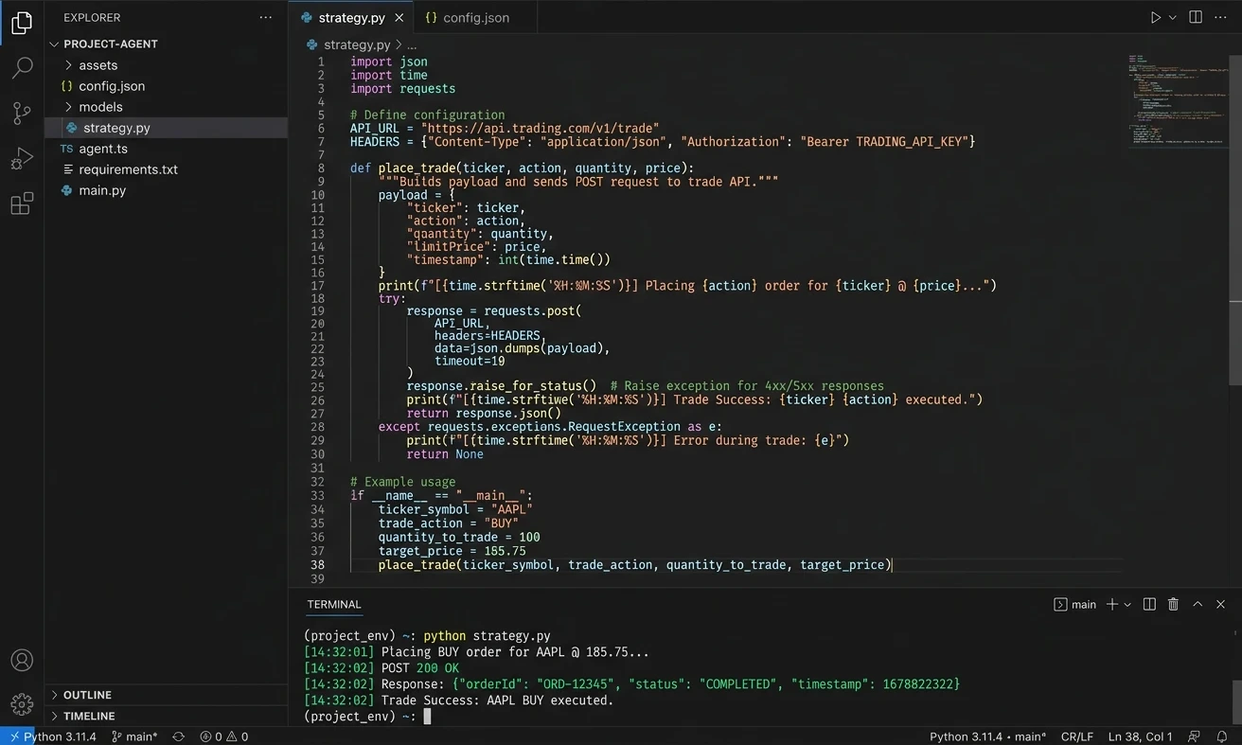Image resolution: width=1242 pixels, height=745 pixels.
Task: Close the terminal panel
Action: click(1221, 604)
